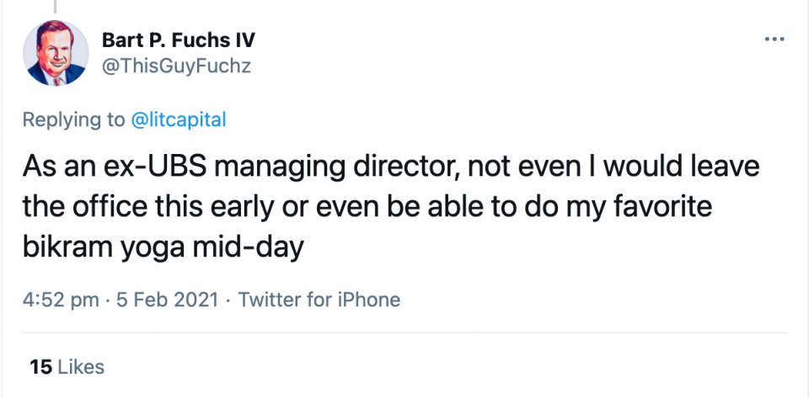Click the "Replying to" label
Viewport: 809px width, 398px height.
tap(73, 119)
